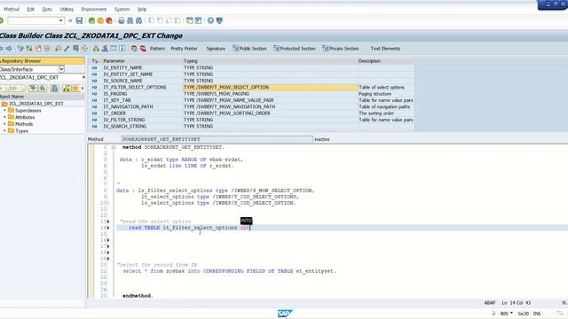This screenshot has width=568, height=319.
Task: Click the Private Section button
Action: tap(341, 49)
